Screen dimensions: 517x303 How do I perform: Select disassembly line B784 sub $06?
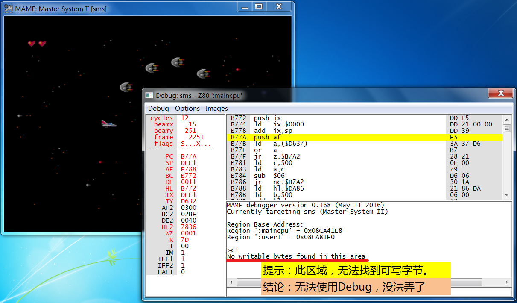365,176
